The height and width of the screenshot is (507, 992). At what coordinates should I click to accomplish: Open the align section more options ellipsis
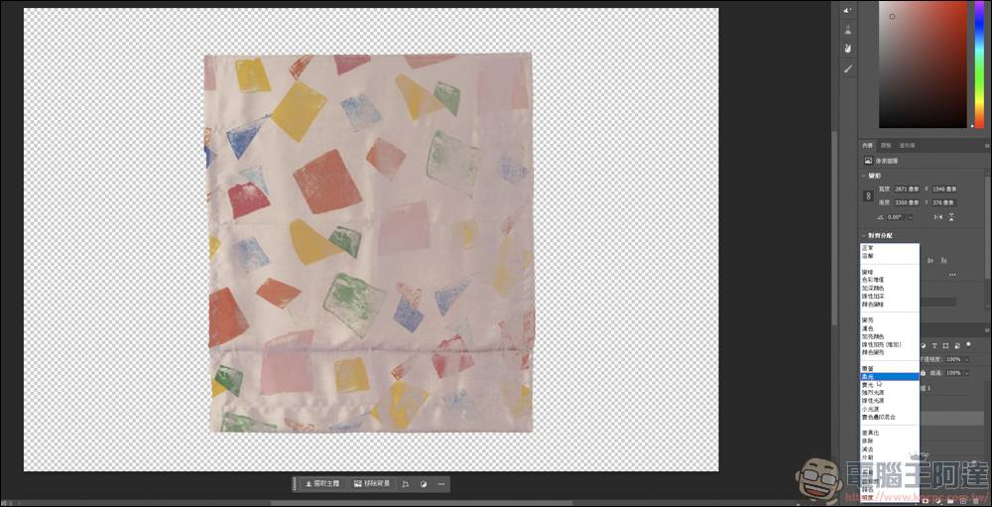952,275
